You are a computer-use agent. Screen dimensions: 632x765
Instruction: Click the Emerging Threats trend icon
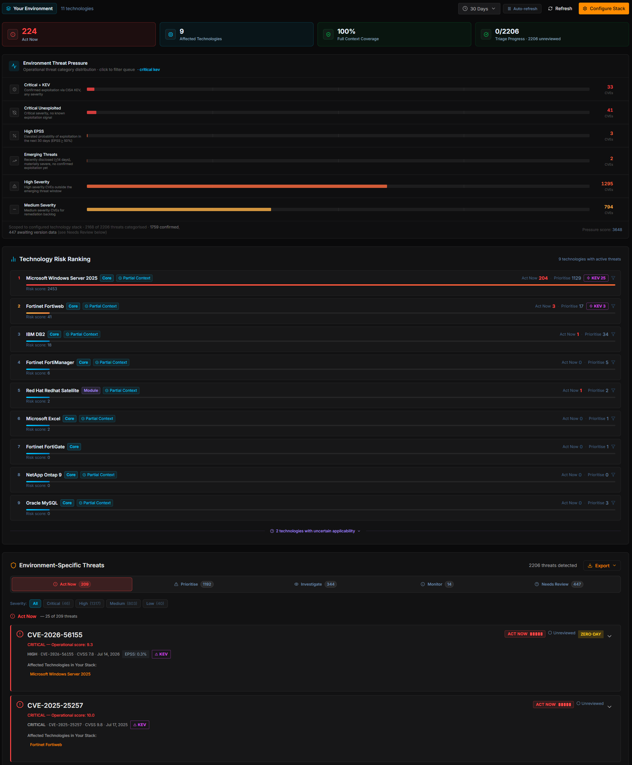click(x=14, y=161)
